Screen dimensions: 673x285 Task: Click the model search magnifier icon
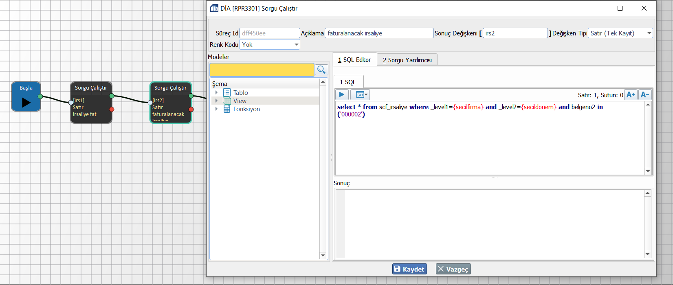(x=321, y=70)
